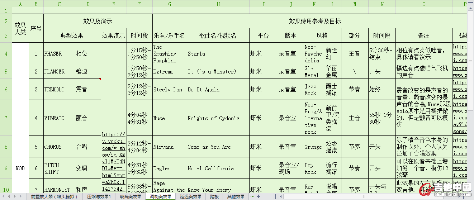
Task: Jump to last sheet using navigation arrow
Action: (x=20, y=196)
